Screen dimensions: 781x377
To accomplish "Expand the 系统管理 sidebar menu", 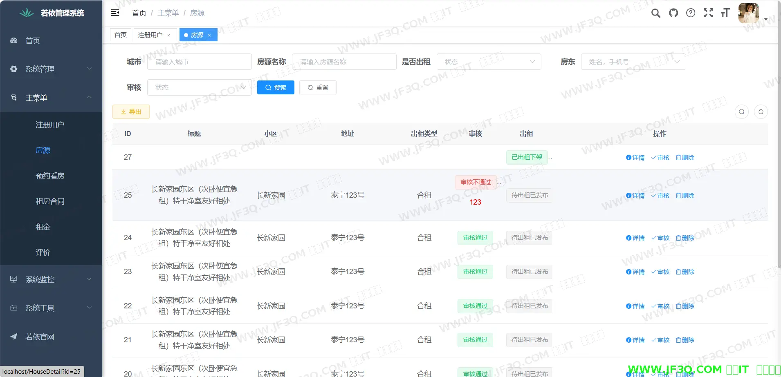I will click(x=51, y=69).
